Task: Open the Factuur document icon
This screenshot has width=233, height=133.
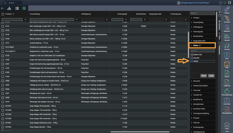Action: pyautogui.click(x=227, y=73)
